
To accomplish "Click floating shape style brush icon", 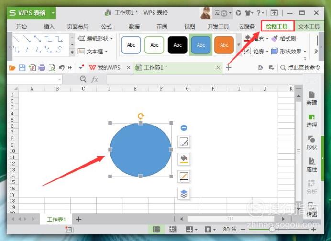I will click(184, 142).
